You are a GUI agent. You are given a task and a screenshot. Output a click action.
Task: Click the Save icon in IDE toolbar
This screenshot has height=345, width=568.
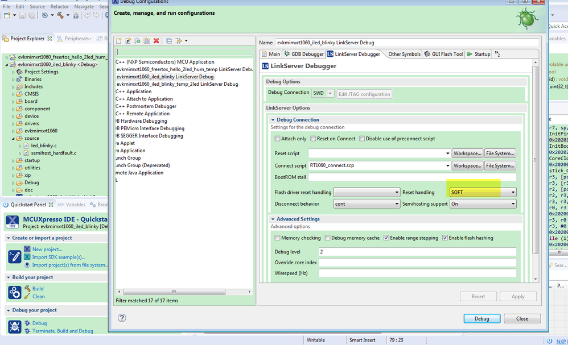pos(22,15)
